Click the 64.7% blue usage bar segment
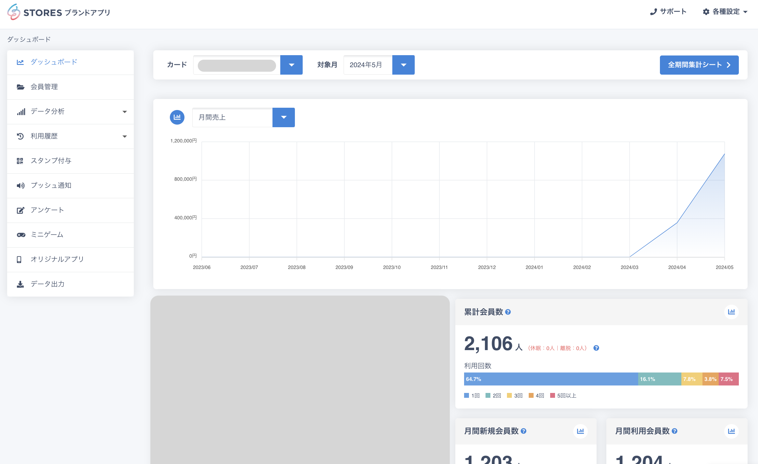The height and width of the screenshot is (464, 758). point(551,379)
